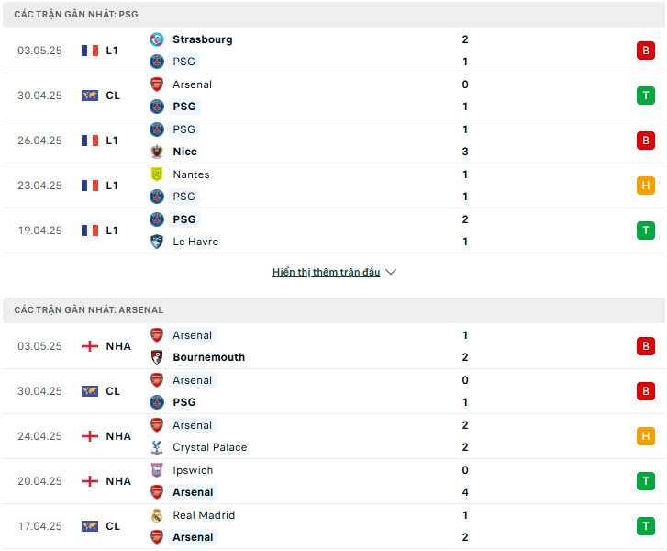667x551 pixels.
Task: Click the Ipswich club crest icon
Action: point(157,470)
